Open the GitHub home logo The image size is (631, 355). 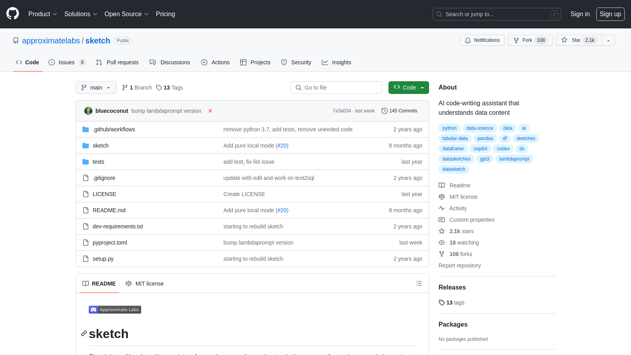point(13,14)
